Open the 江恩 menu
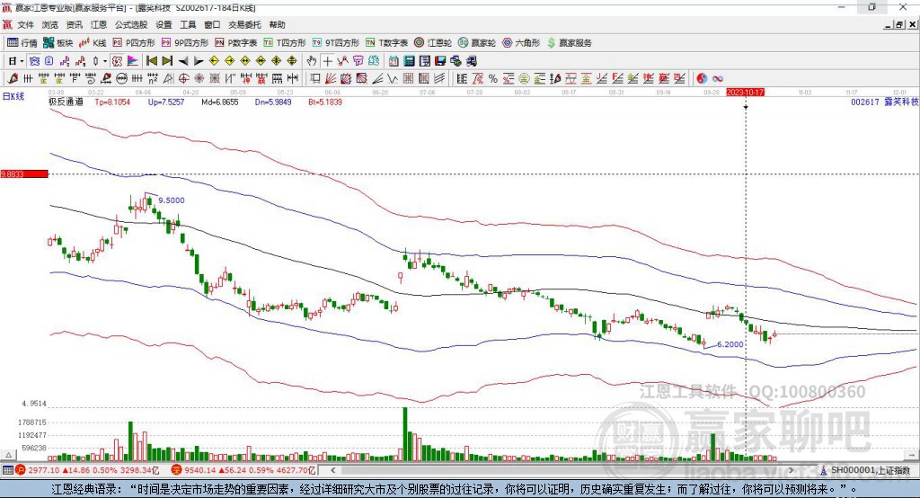This screenshot has height=498, width=920. [99, 24]
